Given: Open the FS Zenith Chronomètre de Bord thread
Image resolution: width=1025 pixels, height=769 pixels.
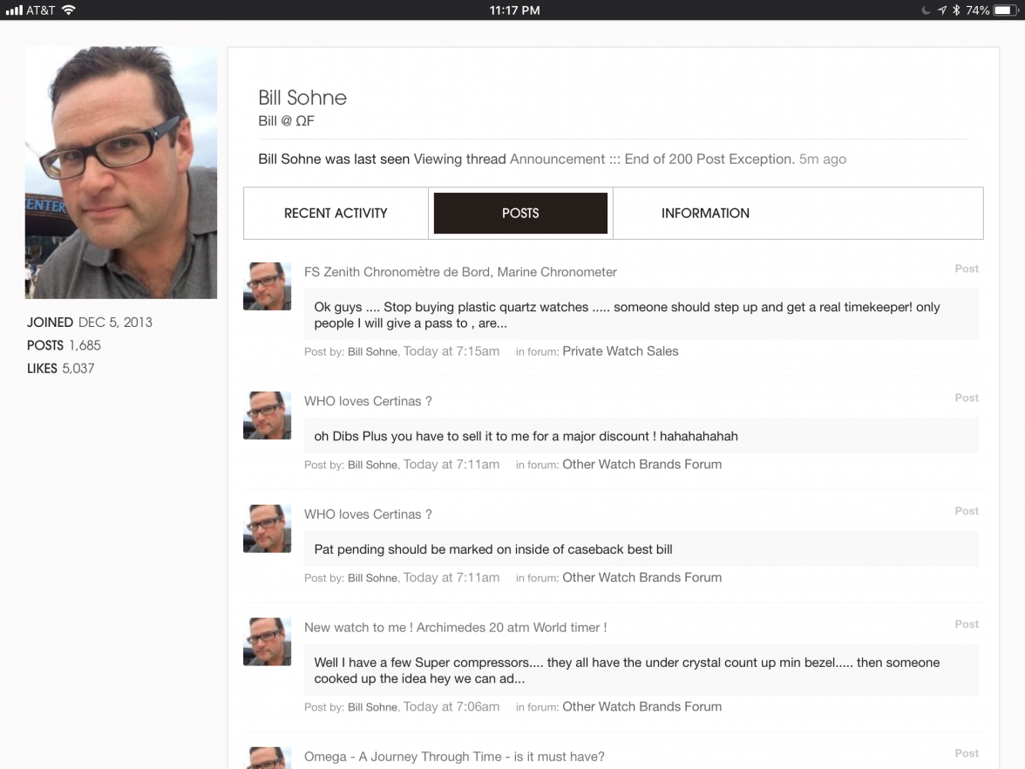Looking at the screenshot, I should click(x=460, y=272).
